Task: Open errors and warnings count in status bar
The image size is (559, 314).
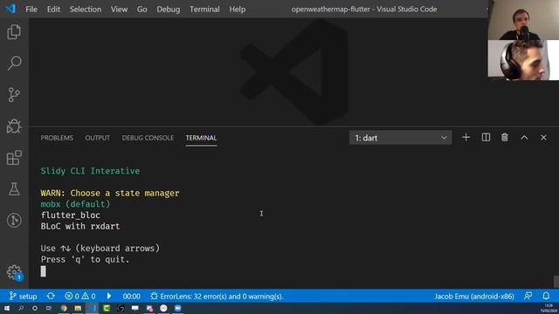Action: pyautogui.click(x=80, y=297)
